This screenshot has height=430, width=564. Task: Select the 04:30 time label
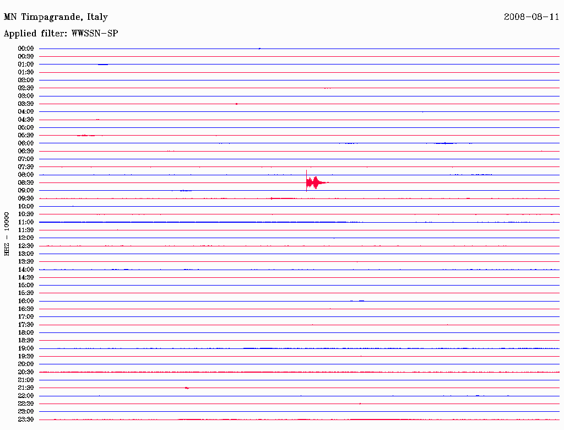click(26, 120)
